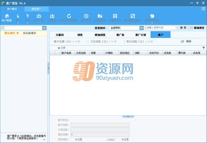Click the upload tray toolbar icon
207x143 pixels.
52,16
